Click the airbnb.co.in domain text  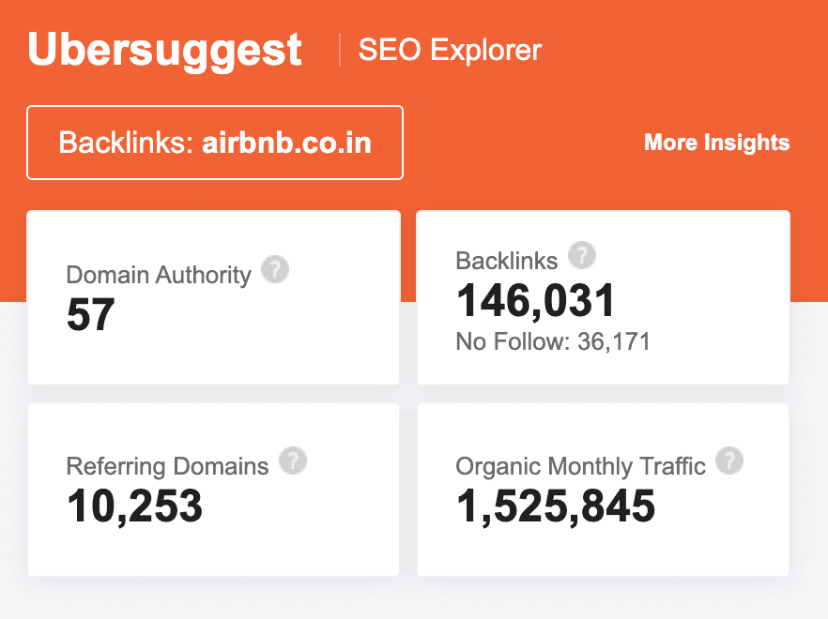(288, 143)
